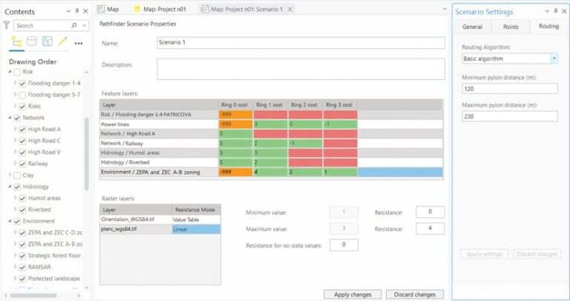Open the General settings tab
The image size is (570, 301).
[472, 27]
